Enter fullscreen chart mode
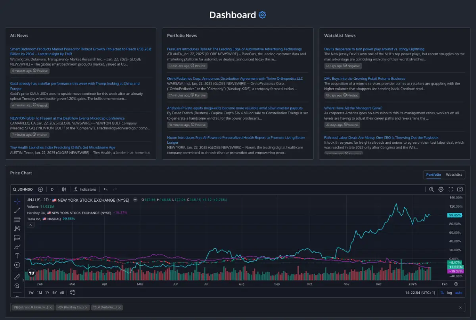The width and height of the screenshot is (476, 320). 451,189
